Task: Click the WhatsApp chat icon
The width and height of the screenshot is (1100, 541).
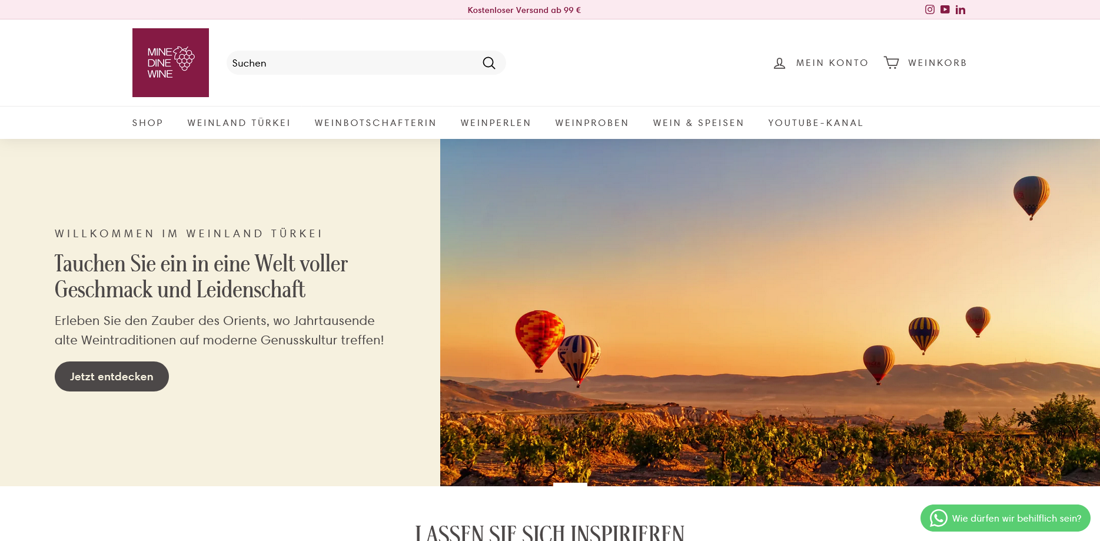Action: (x=938, y=518)
